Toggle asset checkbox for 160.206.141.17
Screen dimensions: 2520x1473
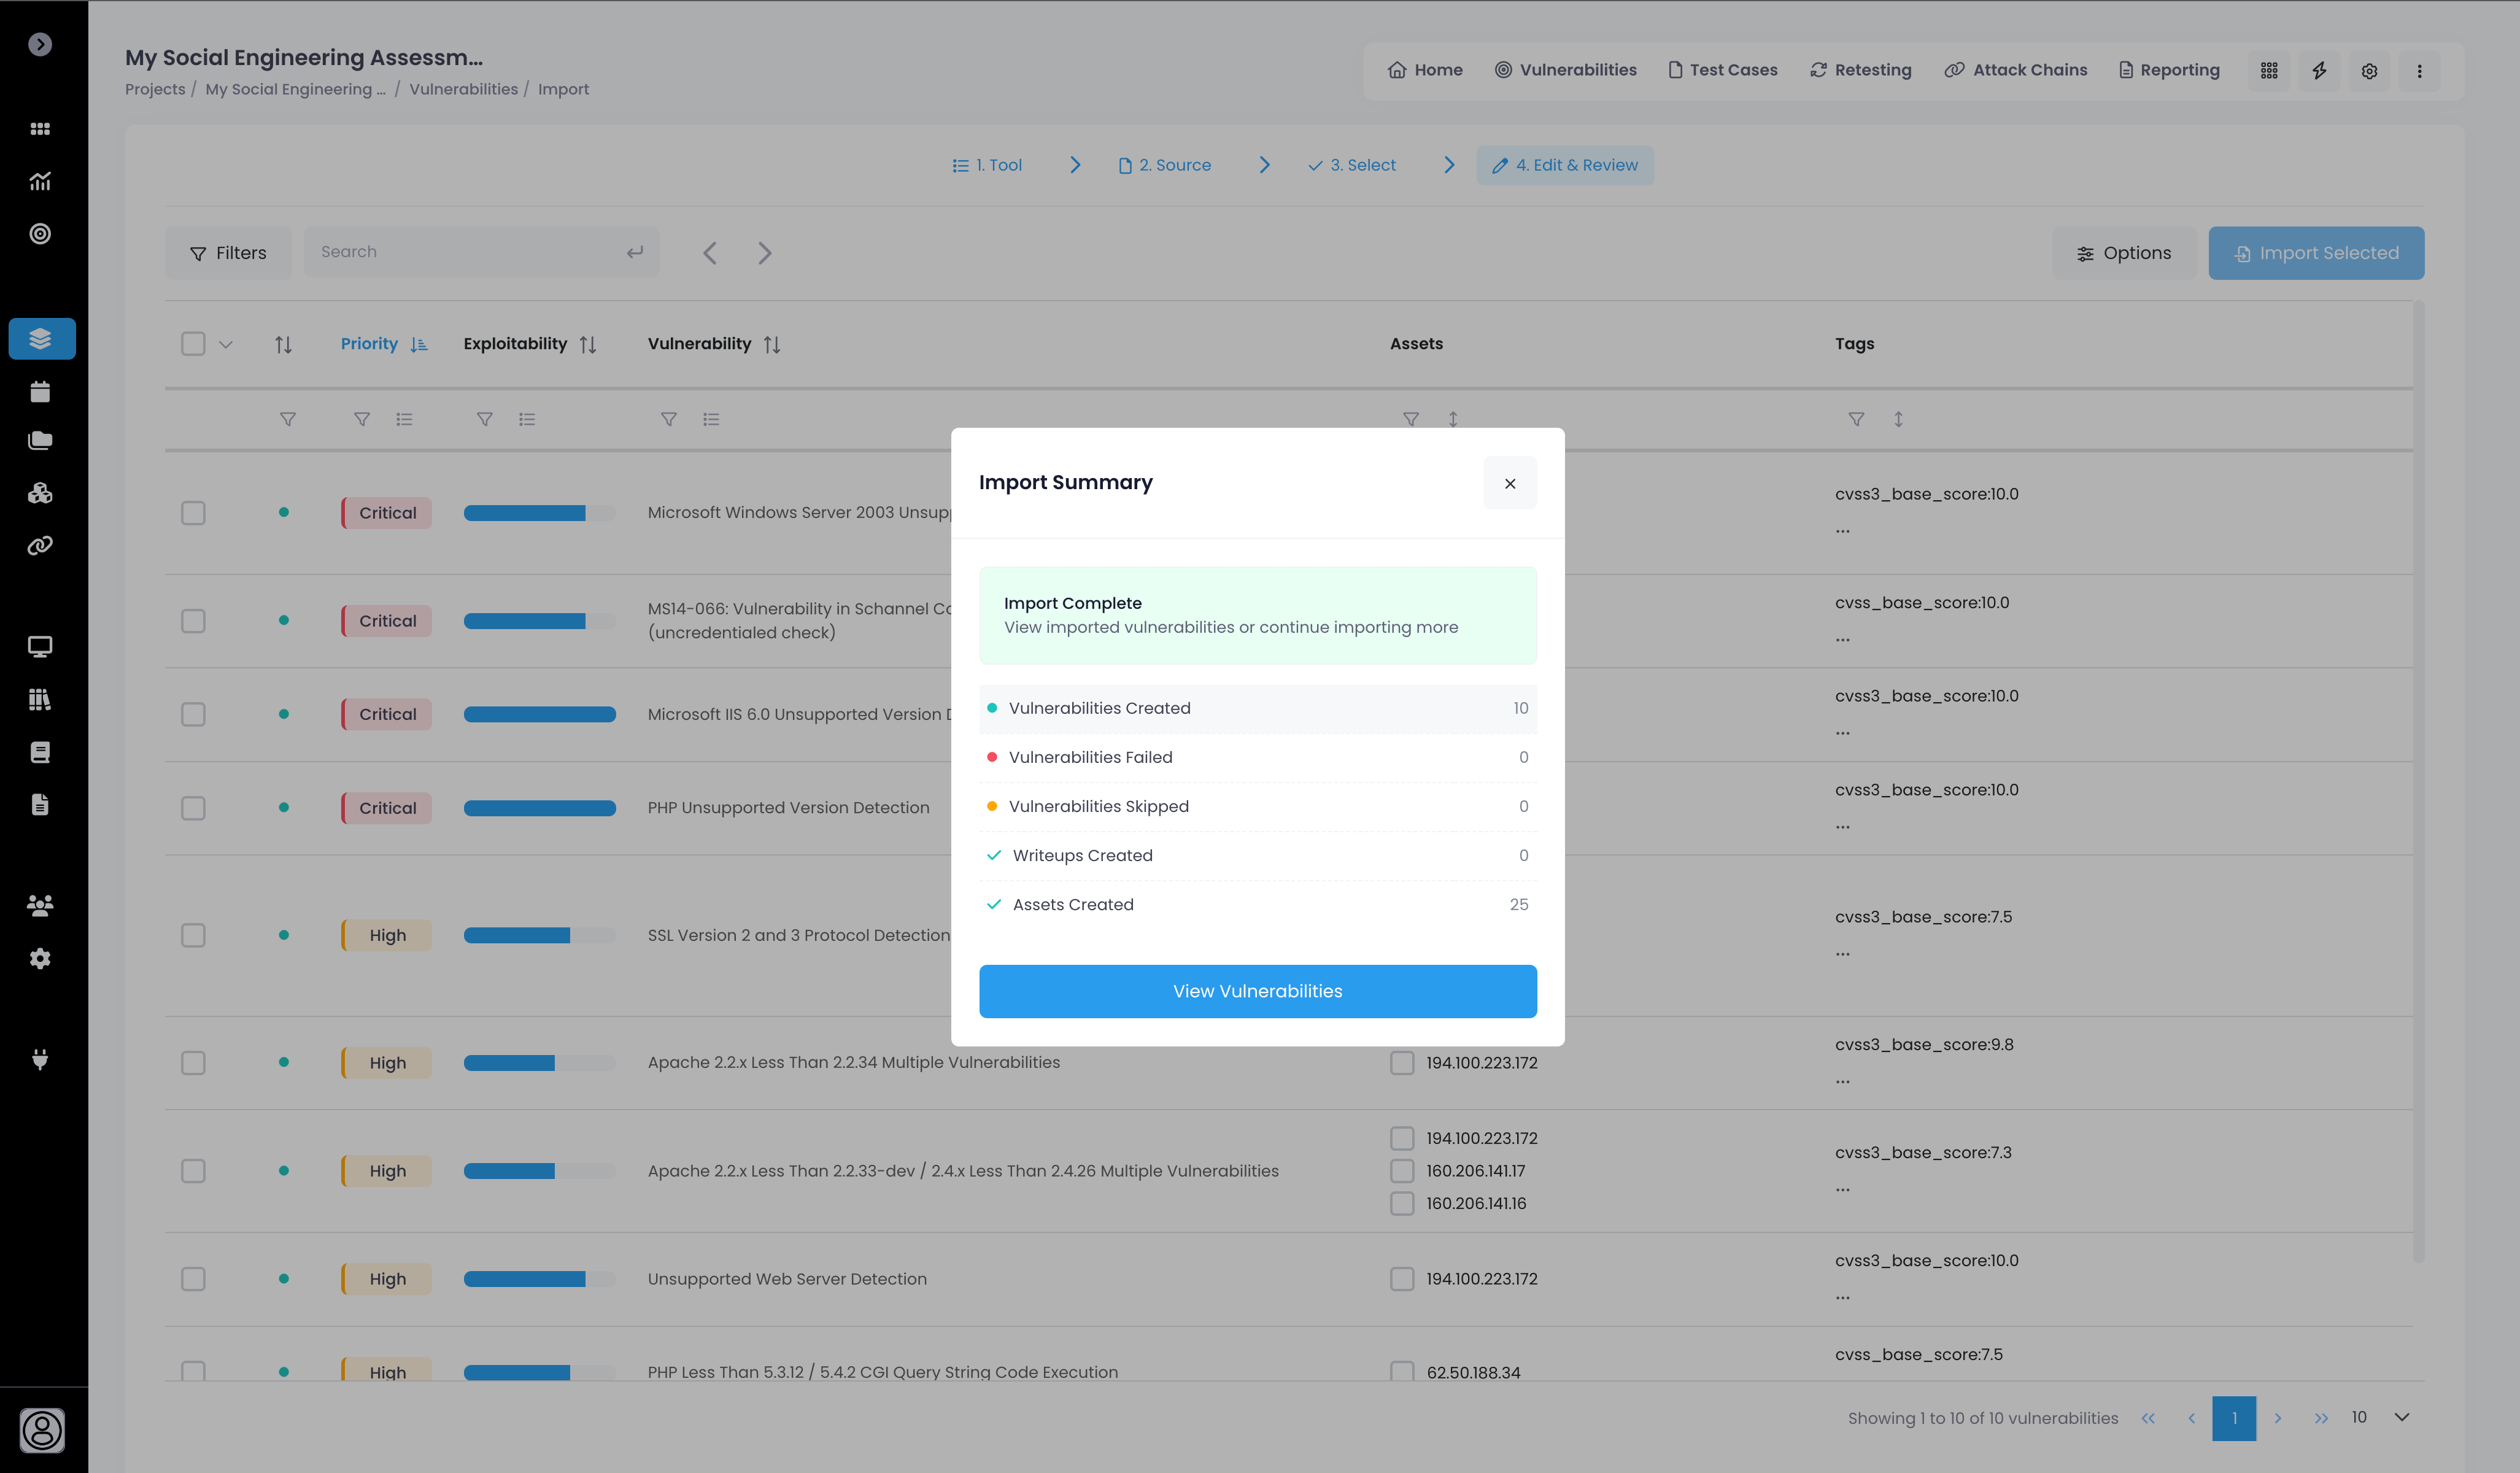pyautogui.click(x=1402, y=1171)
